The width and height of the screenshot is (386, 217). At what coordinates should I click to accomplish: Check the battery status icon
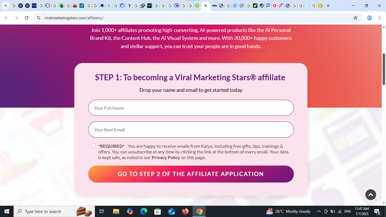click(x=333, y=211)
